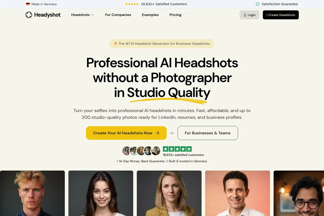Click 18,632+ Satisfied Customers top bar text
This screenshot has height=216, width=324.
[x=164, y=4]
